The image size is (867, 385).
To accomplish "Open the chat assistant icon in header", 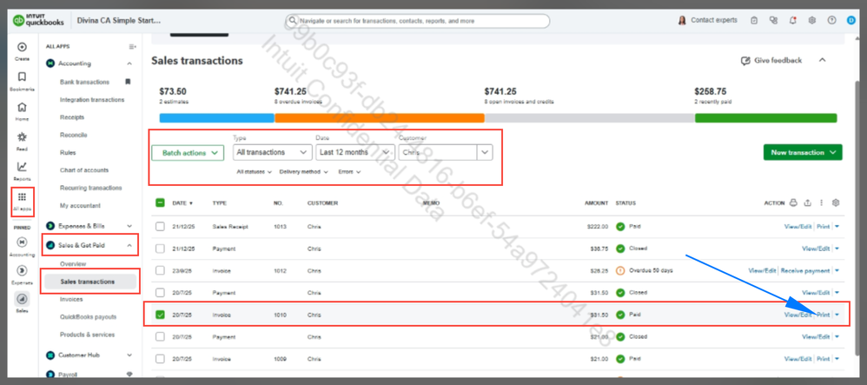I will (x=773, y=21).
